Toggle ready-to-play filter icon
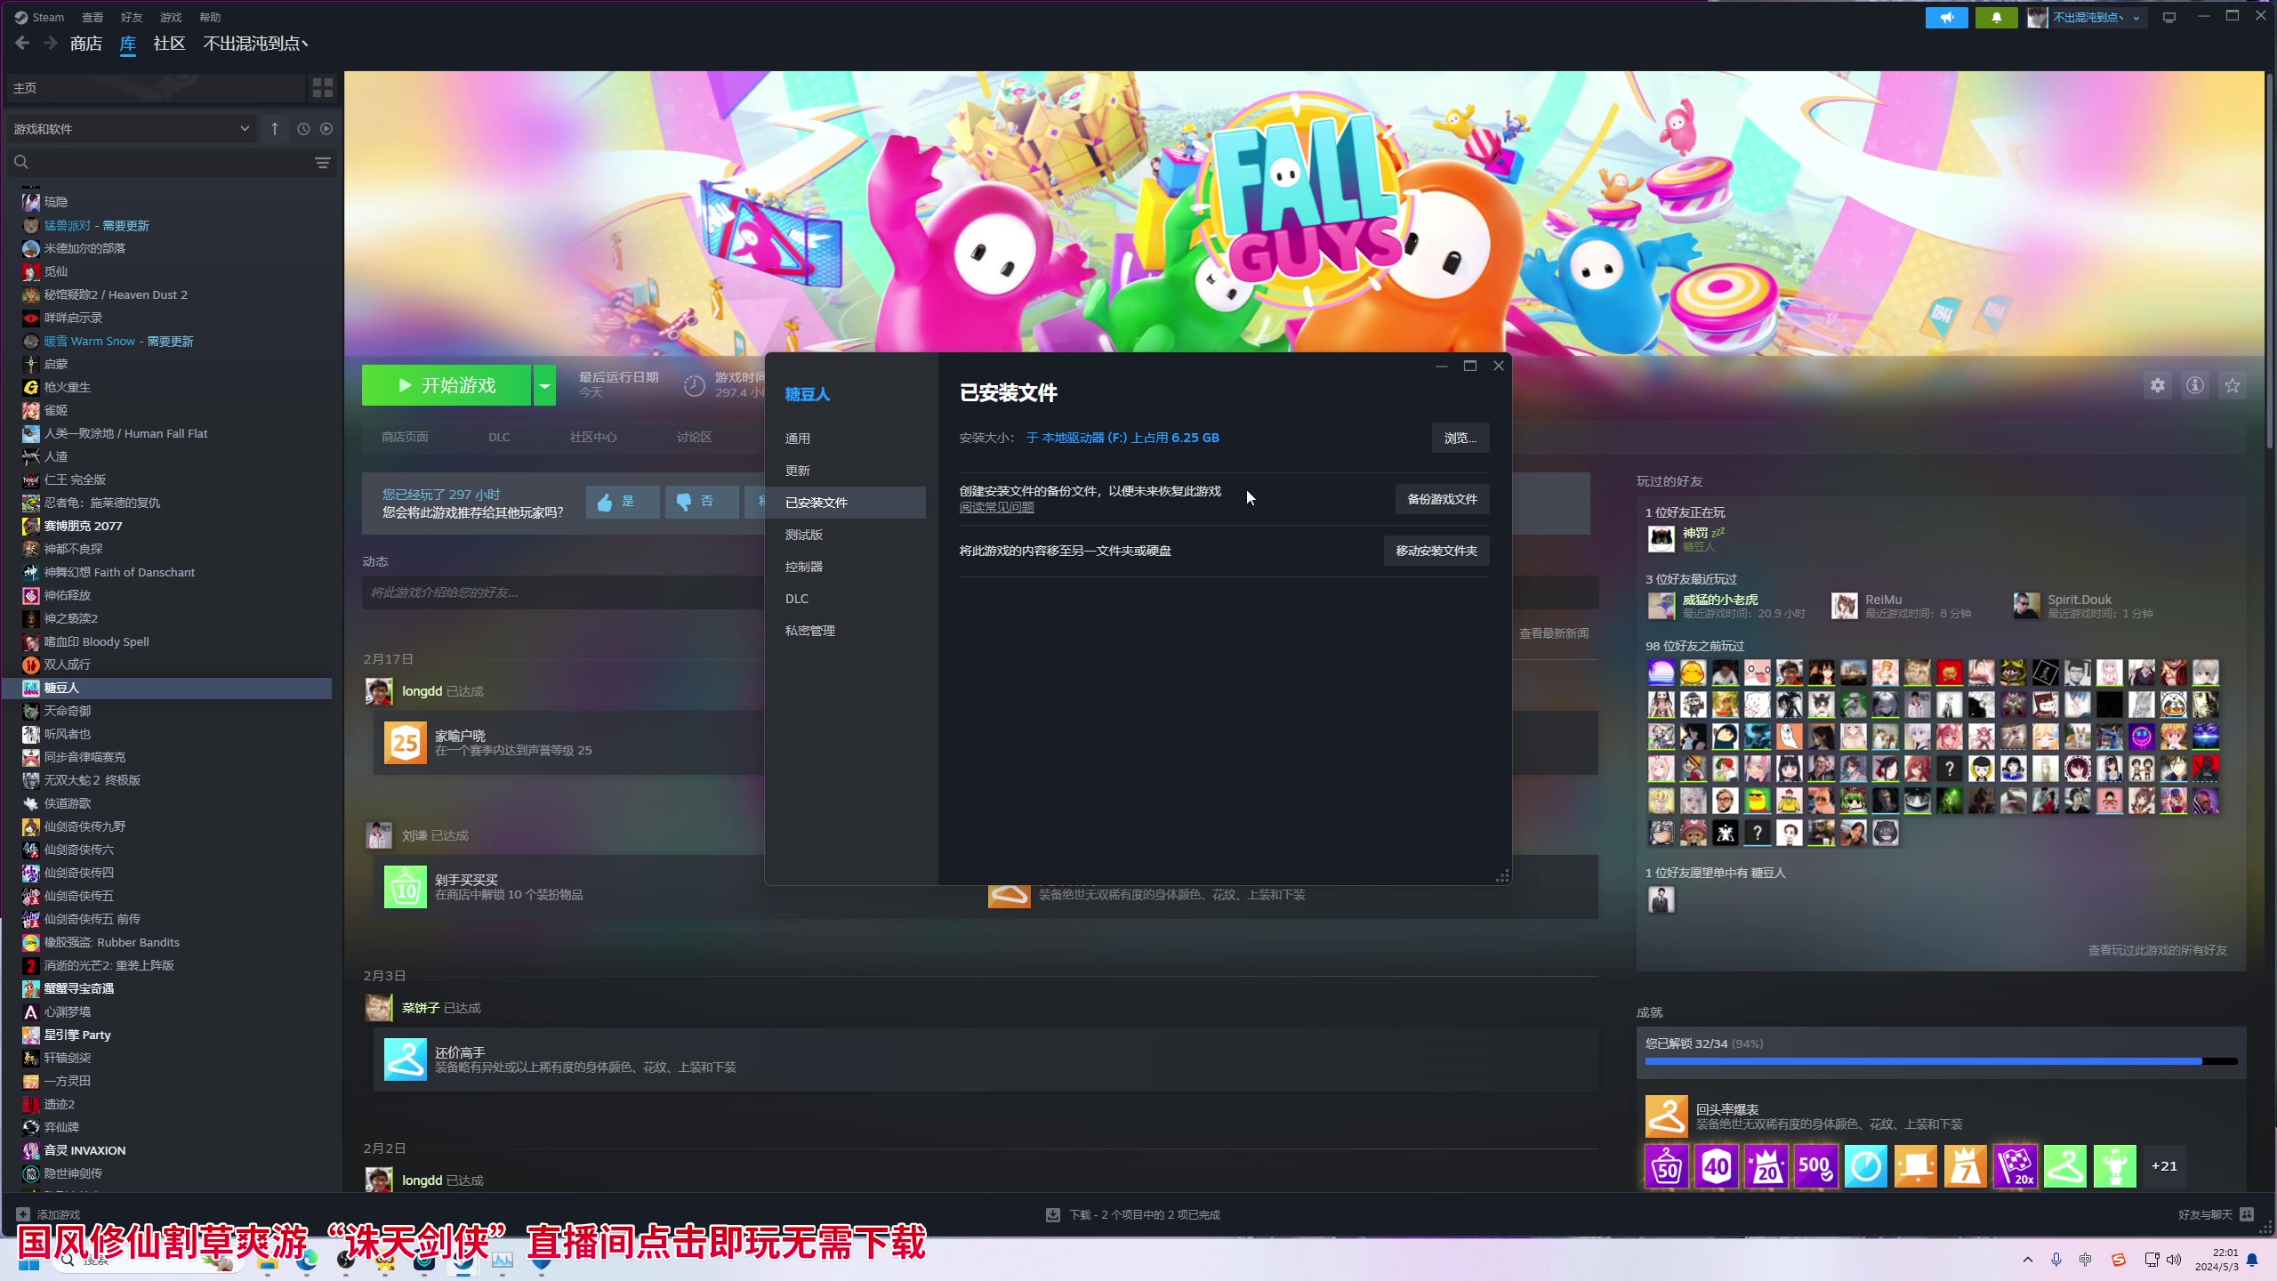The width and height of the screenshot is (2277, 1281). pyautogui.click(x=326, y=129)
